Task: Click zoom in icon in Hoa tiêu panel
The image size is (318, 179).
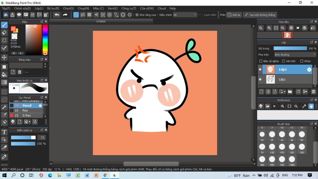Action: point(269,28)
